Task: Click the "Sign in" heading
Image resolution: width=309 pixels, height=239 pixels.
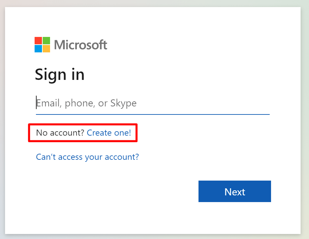Action: (x=59, y=74)
